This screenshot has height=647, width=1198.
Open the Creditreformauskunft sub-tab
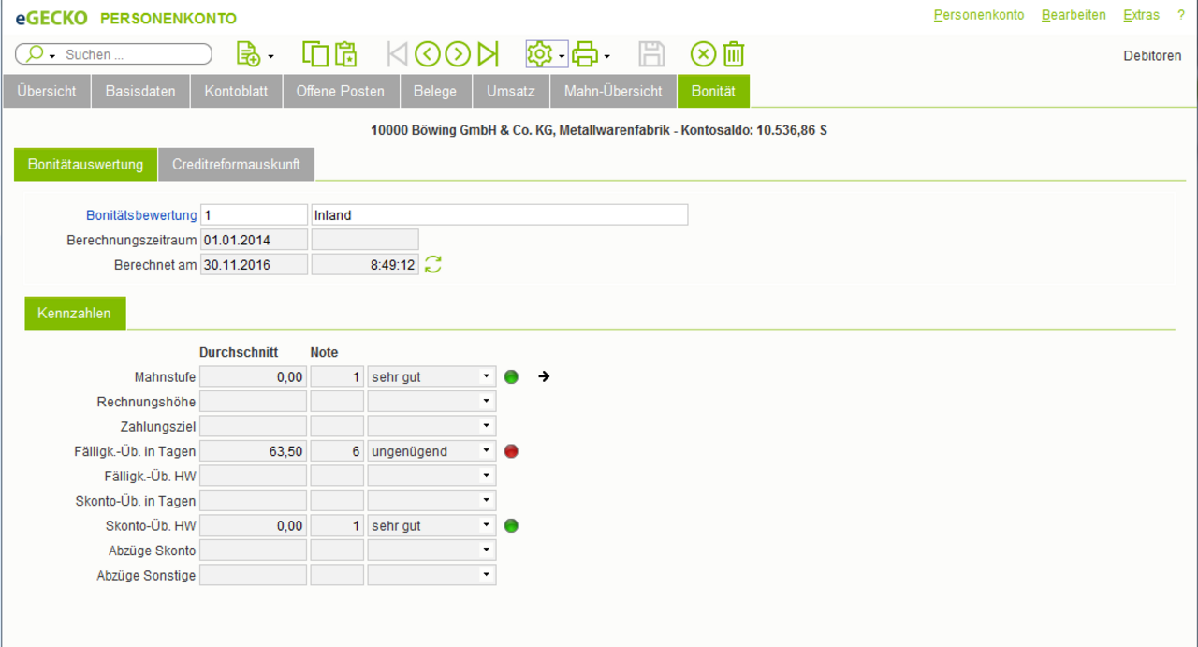click(x=236, y=164)
